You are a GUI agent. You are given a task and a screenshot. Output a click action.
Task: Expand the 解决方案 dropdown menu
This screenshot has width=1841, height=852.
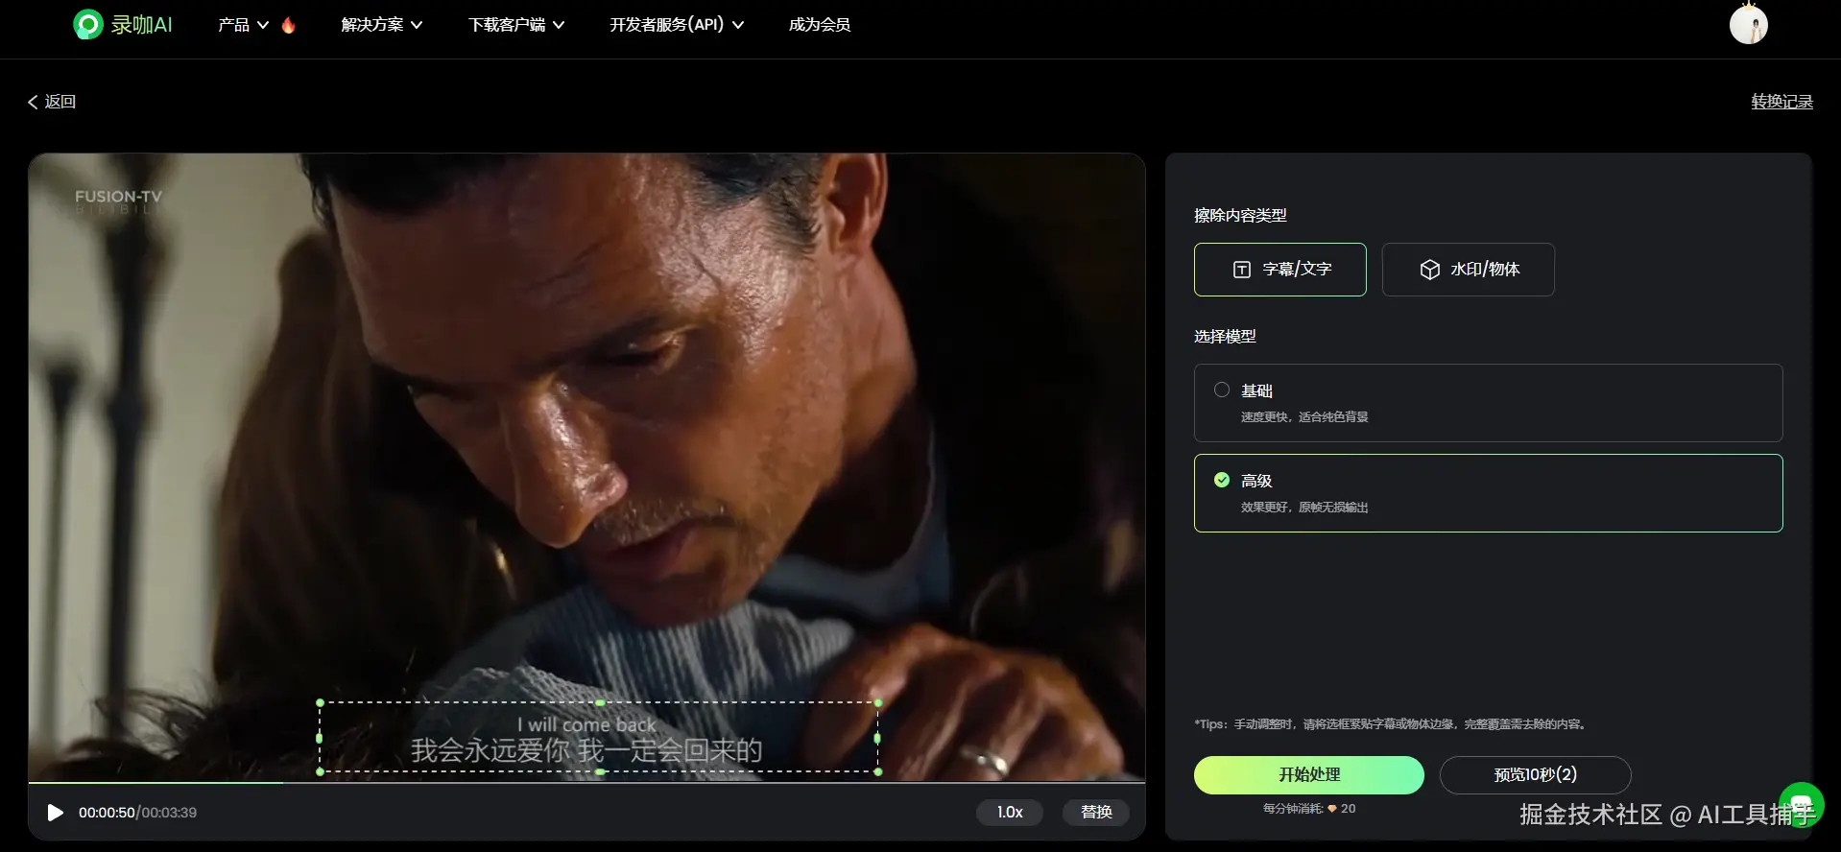[x=382, y=25]
